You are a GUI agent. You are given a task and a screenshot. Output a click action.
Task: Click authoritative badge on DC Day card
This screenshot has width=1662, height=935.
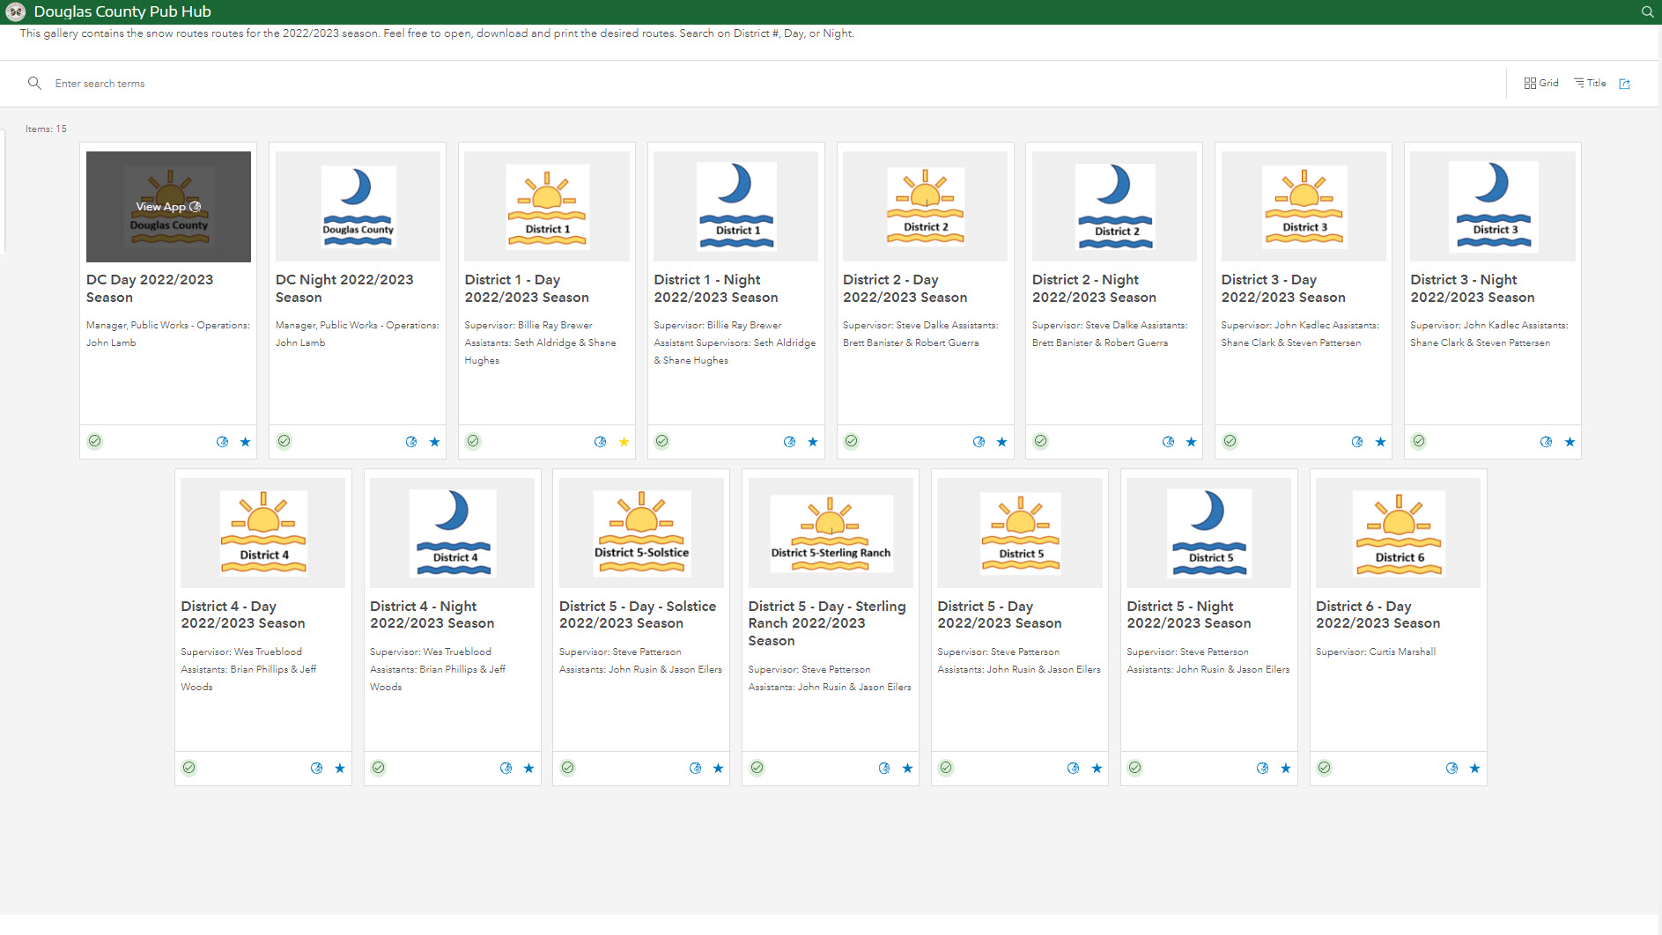(95, 441)
